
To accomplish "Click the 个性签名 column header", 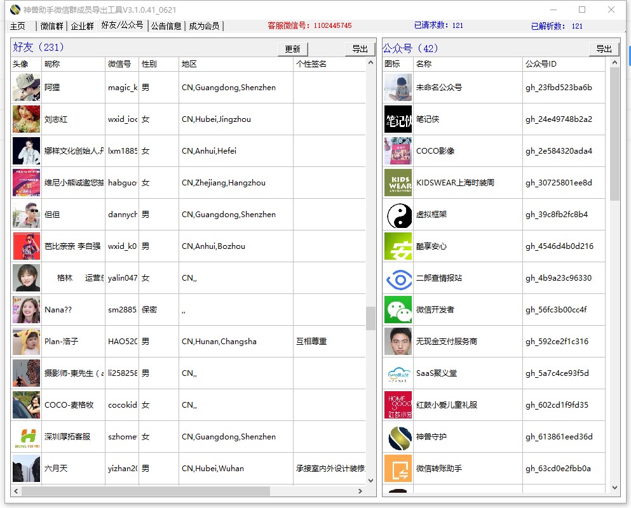I will pyautogui.click(x=330, y=64).
